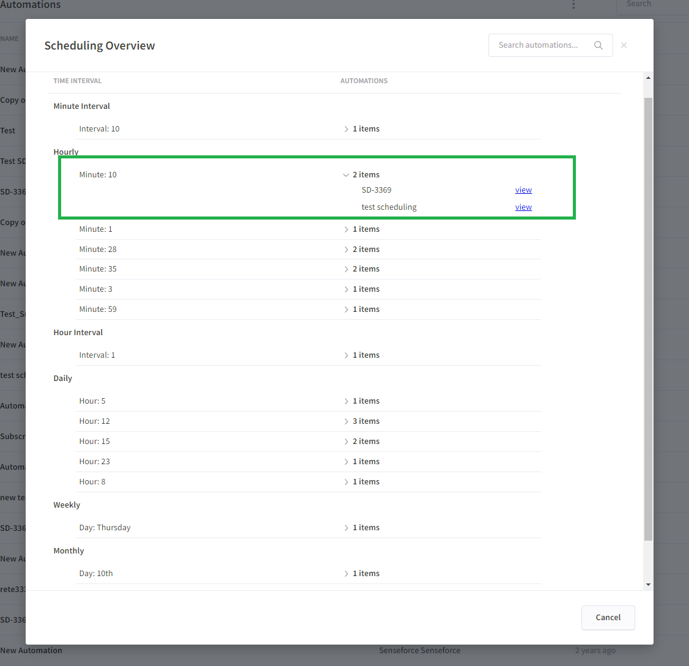Expand the Minute: 1 row chevron
The width and height of the screenshot is (689, 666).
pos(346,229)
